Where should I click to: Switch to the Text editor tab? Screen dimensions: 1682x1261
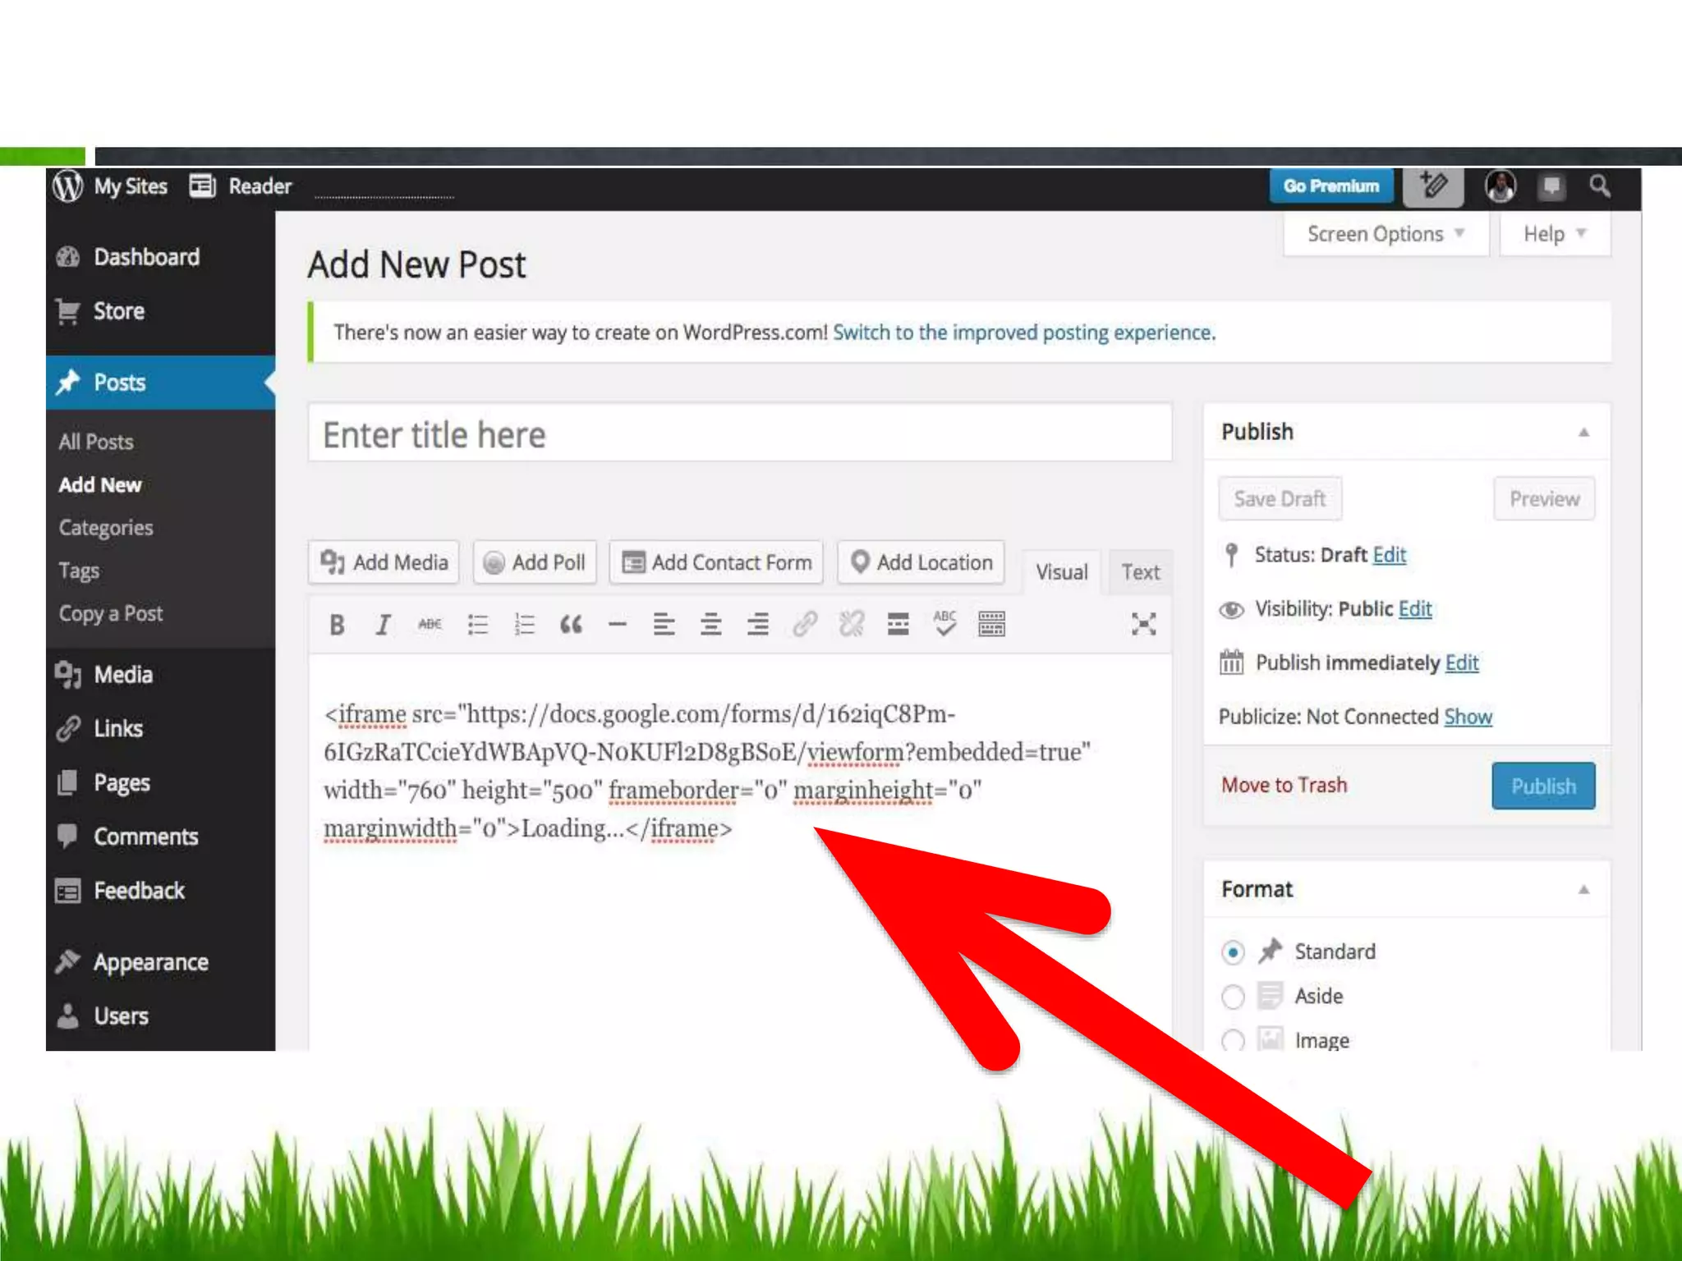point(1140,572)
